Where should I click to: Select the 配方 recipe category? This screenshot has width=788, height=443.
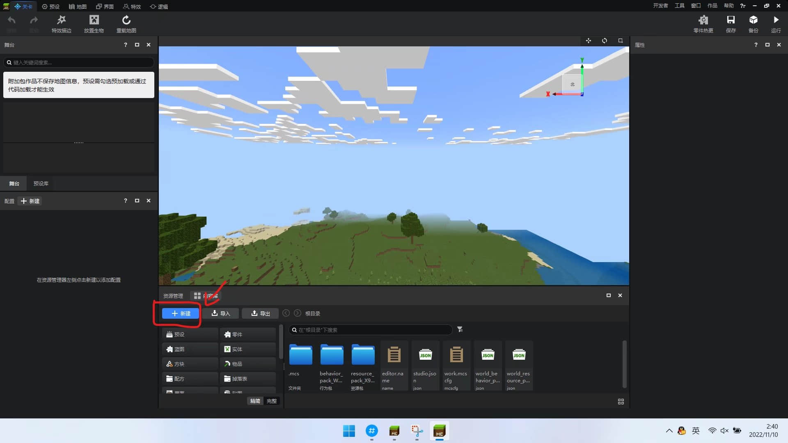[190, 379]
